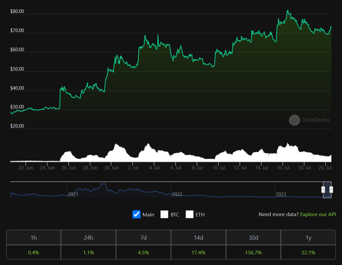Click the 10. Jul date label
342x265 pixels.
coord(219,168)
